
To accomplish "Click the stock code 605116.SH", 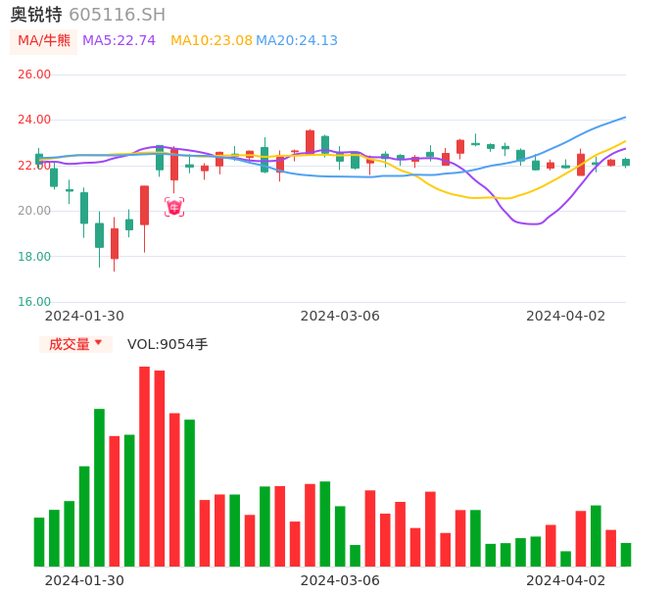I will point(117,15).
